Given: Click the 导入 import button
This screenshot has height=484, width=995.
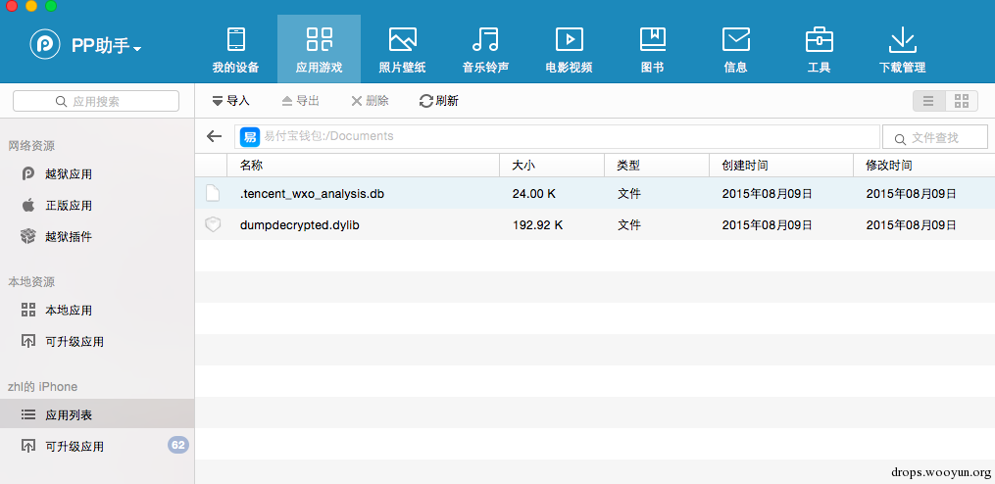Looking at the screenshot, I should pos(231,101).
